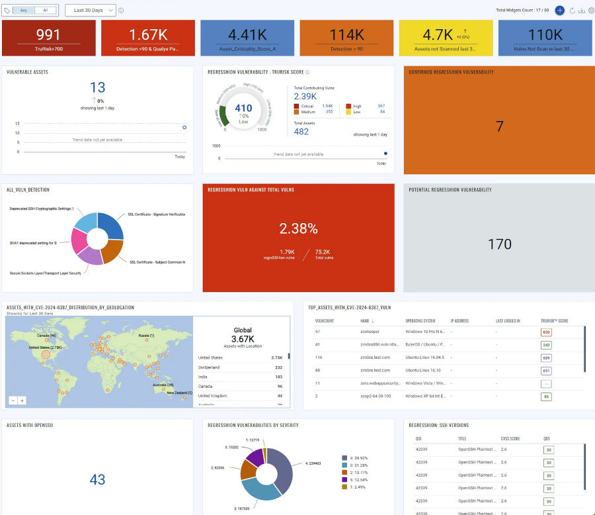
Task: Open dashboard settings gear
Action: click(x=591, y=11)
